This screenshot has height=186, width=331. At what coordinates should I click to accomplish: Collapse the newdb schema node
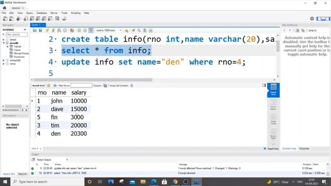(4, 43)
